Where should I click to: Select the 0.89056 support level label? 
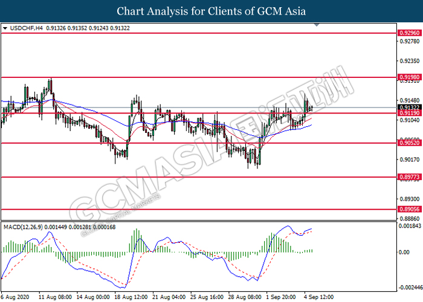409,209
